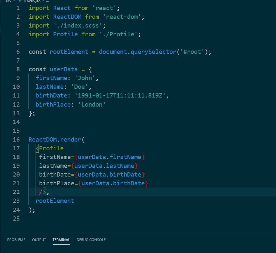Click line number 16 in the gutter
Viewport: 276px width, 253px height.
[x=16, y=140]
